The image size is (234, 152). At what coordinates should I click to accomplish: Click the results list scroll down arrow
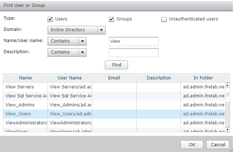(228, 129)
